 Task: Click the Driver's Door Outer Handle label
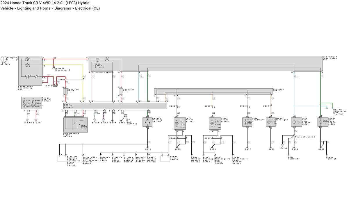117,160
